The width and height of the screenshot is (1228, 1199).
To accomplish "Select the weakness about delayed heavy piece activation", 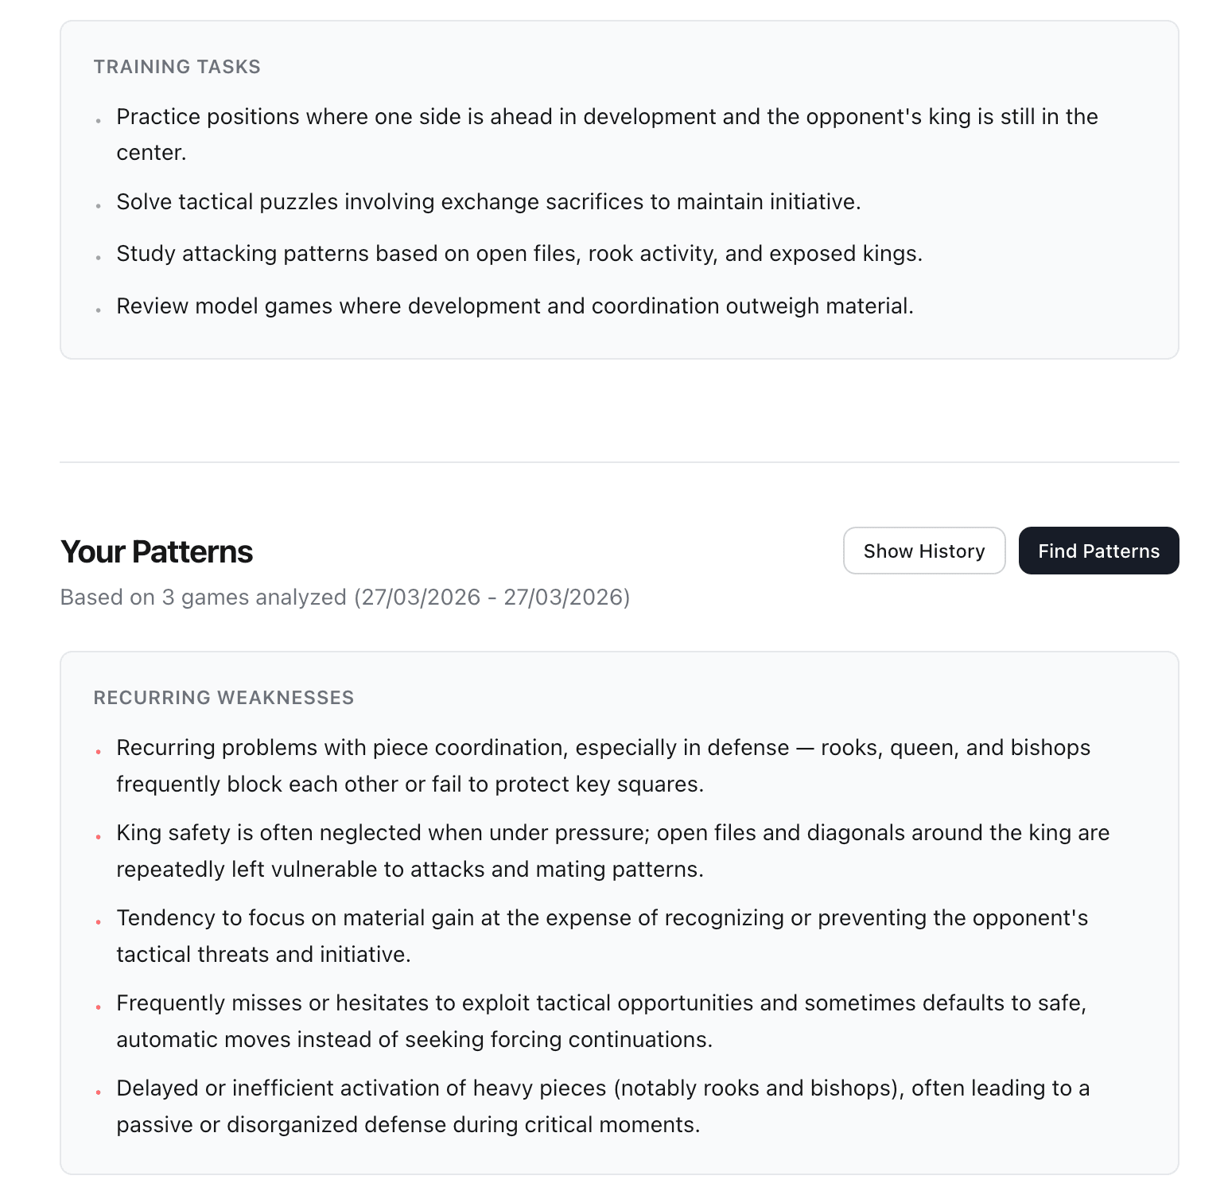I will point(603,1106).
